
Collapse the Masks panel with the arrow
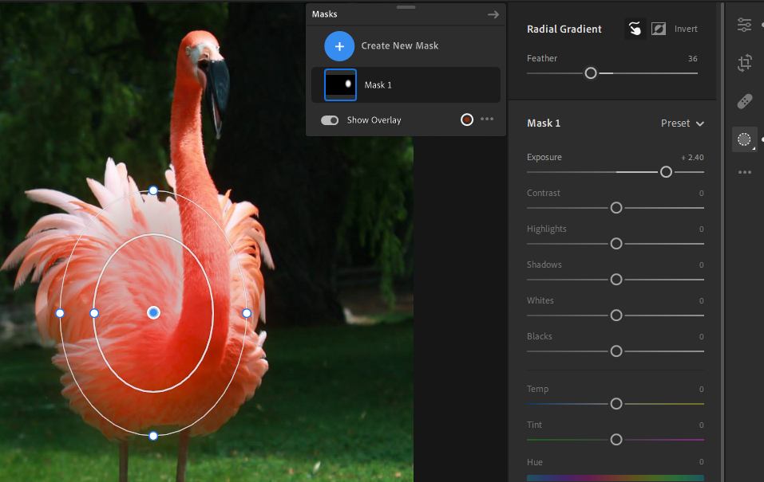493,14
